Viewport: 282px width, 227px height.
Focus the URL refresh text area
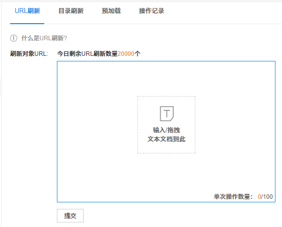[x=166, y=131]
